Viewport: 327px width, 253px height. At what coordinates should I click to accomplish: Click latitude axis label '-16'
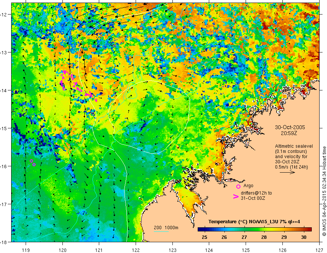tap(4, 166)
